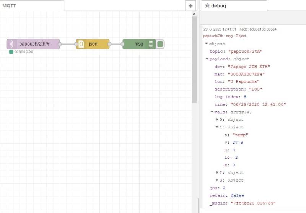Expand vals item 3 object
The height and width of the screenshot is (213, 306).
click(217, 180)
